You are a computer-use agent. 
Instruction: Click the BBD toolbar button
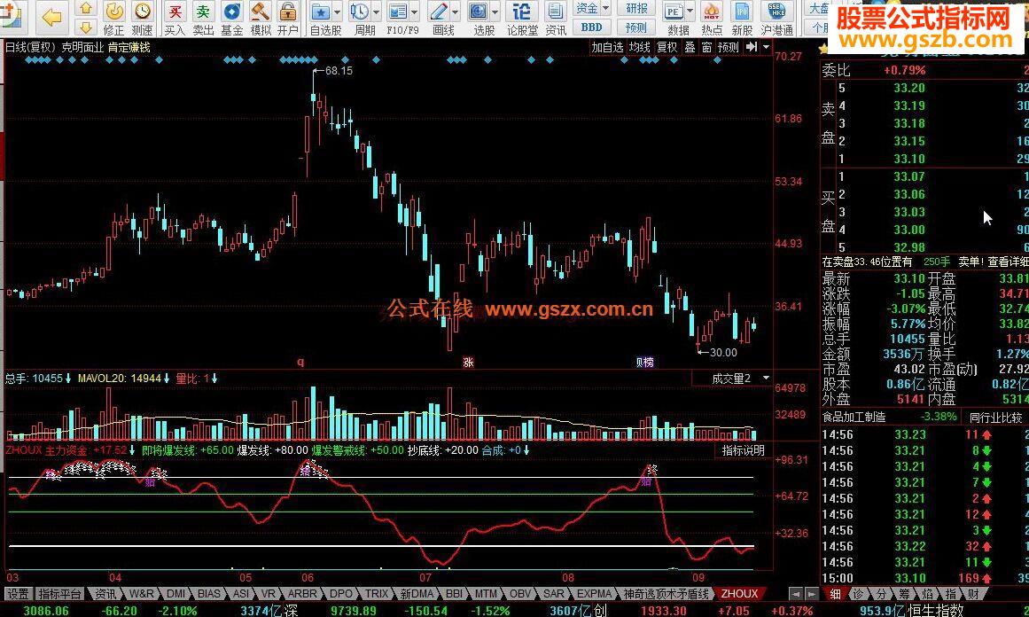[591, 27]
